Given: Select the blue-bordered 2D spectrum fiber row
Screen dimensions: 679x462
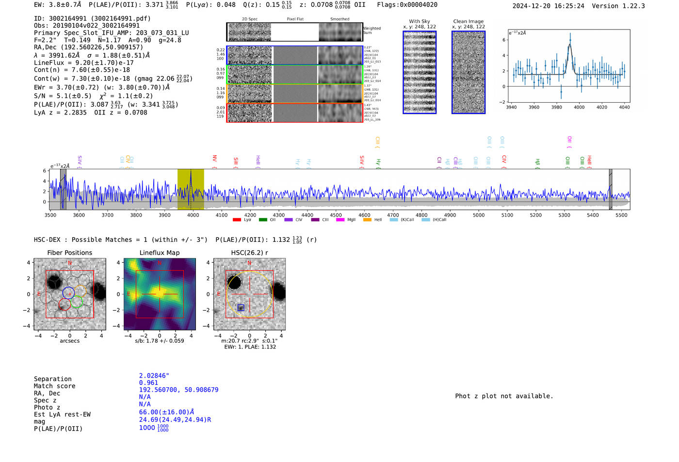Looking at the screenshot, I should tap(294, 55).
